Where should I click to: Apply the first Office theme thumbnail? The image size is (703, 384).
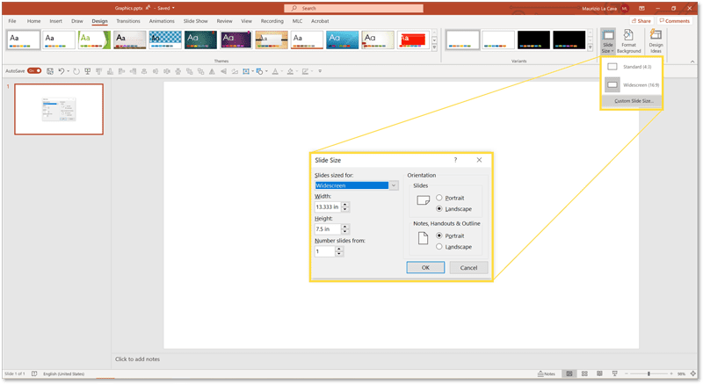tap(24, 40)
